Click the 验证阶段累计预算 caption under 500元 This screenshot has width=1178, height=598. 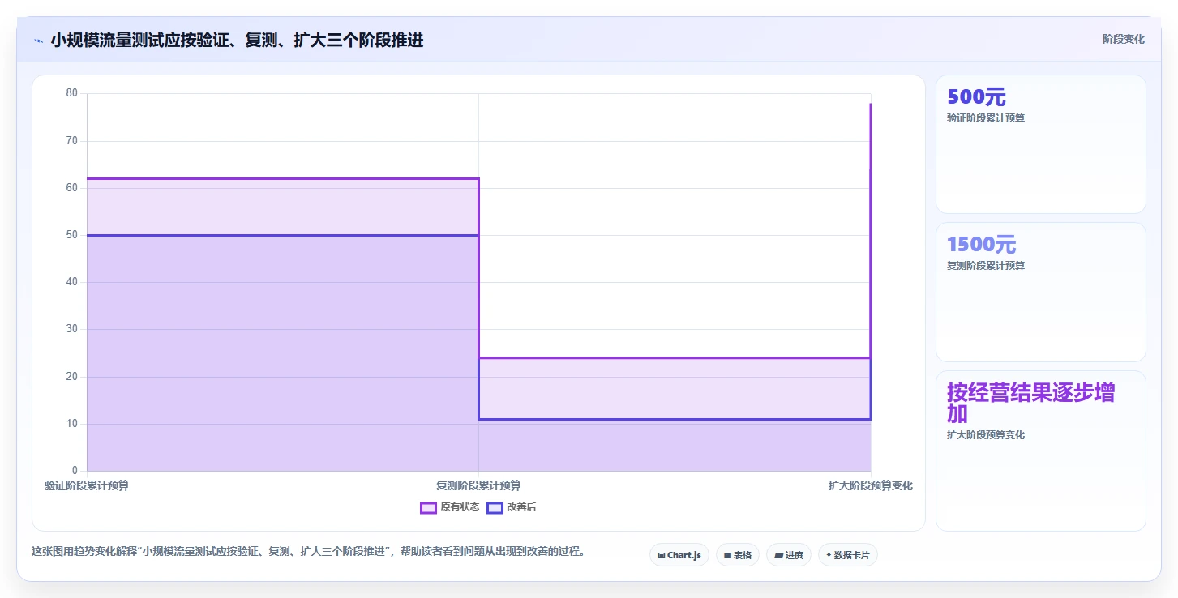(x=986, y=118)
